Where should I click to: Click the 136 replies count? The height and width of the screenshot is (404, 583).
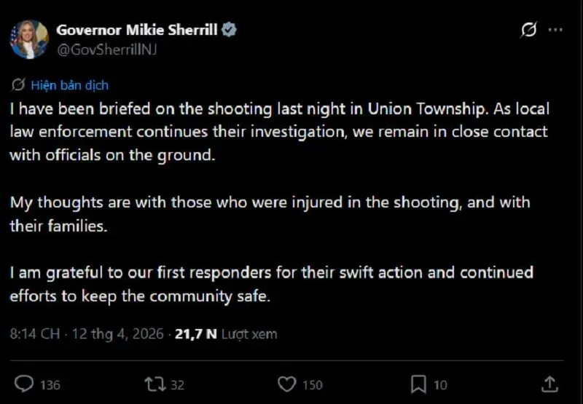[50, 384]
